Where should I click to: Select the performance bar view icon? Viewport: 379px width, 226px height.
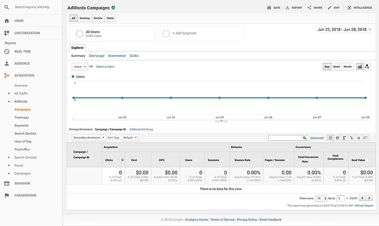coord(345,138)
